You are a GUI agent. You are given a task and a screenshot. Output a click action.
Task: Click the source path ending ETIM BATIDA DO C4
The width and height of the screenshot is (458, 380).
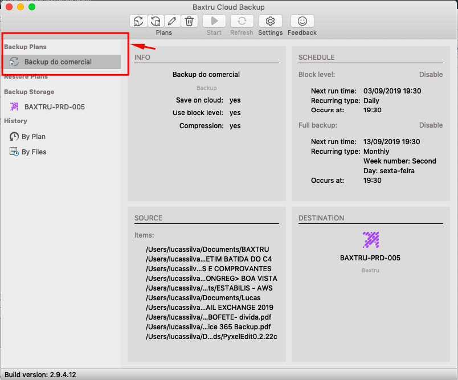pyautogui.click(x=209, y=259)
